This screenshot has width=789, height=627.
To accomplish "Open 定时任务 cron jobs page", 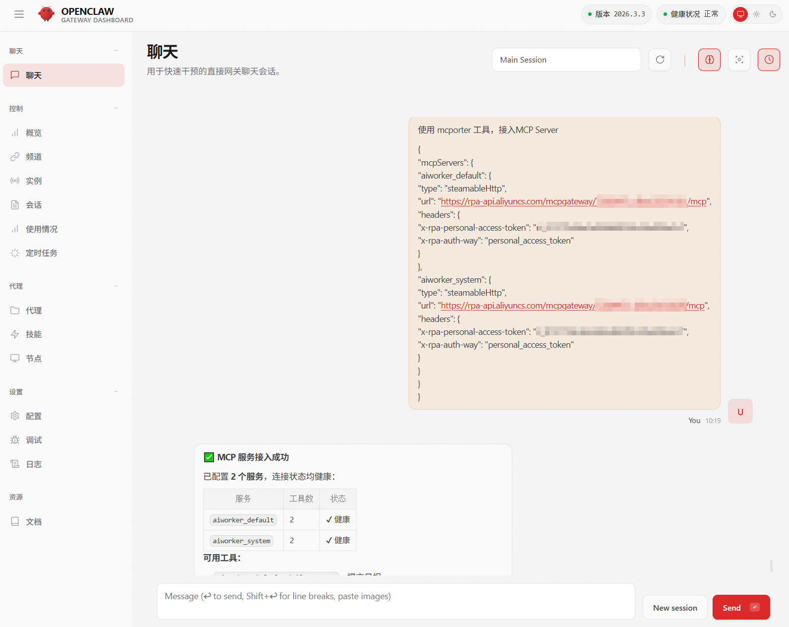I will tap(63, 253).
